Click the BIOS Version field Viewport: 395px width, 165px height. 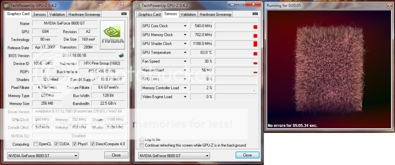coord(74,55)
